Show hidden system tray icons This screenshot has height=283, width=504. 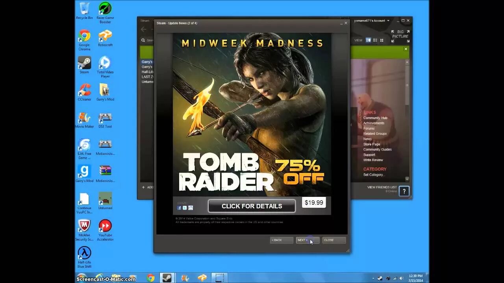click(374, 279)
